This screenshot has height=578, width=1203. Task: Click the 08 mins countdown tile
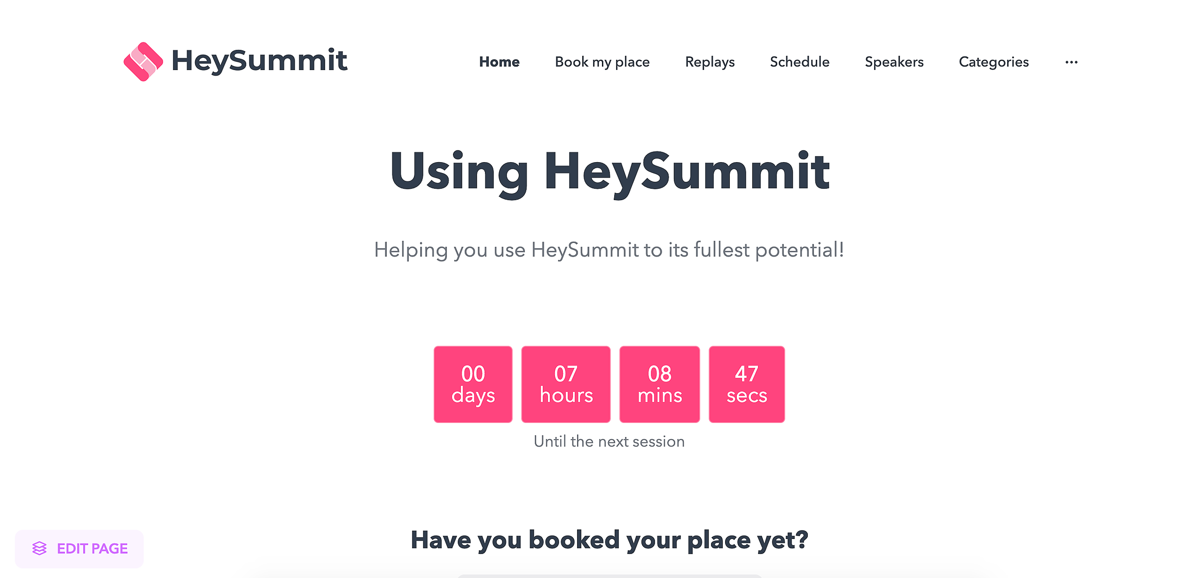659,384
